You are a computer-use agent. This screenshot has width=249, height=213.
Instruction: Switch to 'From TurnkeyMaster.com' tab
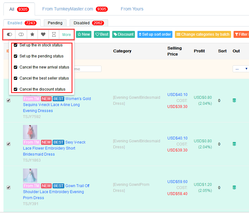click(x=75, y=9)
